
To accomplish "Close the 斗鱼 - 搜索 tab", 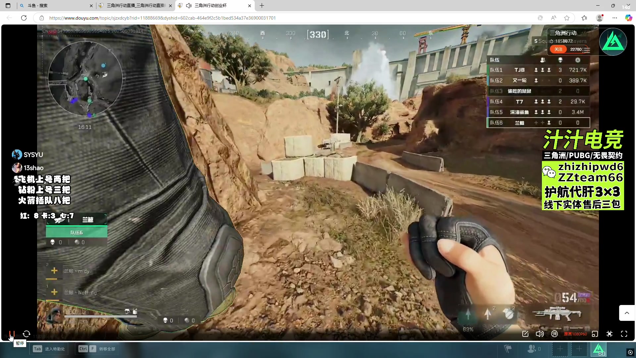I will click(91, 6).
